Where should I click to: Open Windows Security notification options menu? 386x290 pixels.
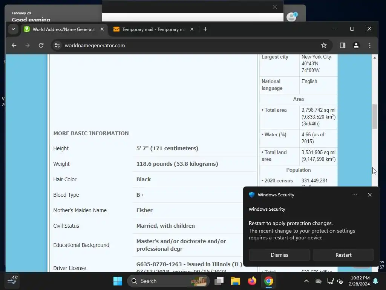click(354, 195)
